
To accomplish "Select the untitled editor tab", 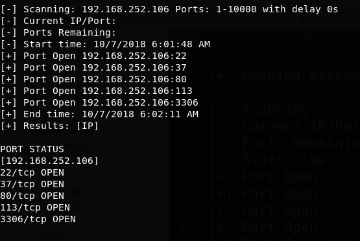I will coord(224,41).
